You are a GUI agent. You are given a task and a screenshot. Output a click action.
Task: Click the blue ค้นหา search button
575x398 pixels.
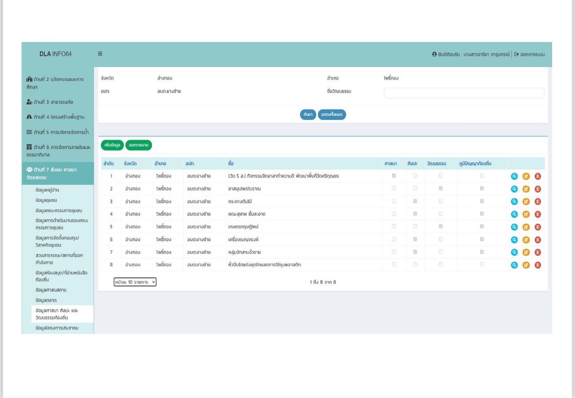tap(308, 115)
